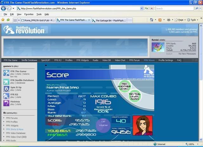Open the Favorites menu
Viewport: 203px width, 147px height.
pyautogui.click(x=29, y=14)
